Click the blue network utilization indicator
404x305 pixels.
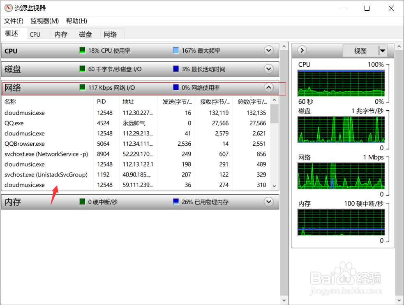tap(176, 88)
